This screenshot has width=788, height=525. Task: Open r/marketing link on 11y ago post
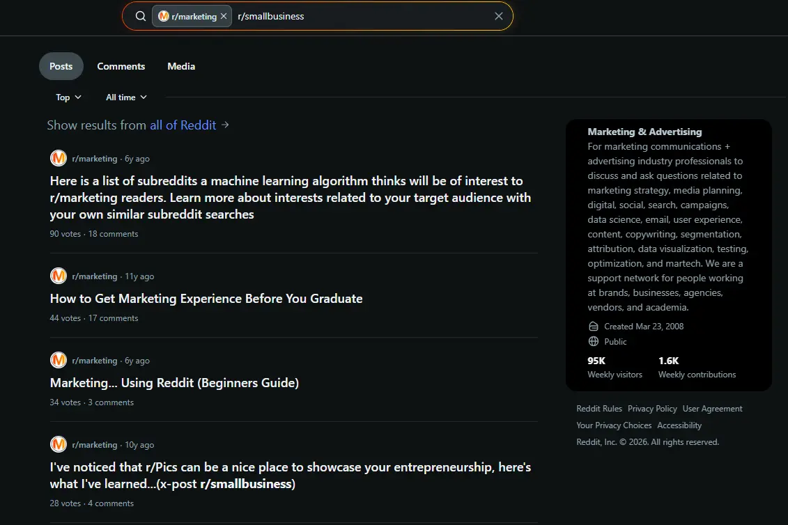click(x=95, y=276)
